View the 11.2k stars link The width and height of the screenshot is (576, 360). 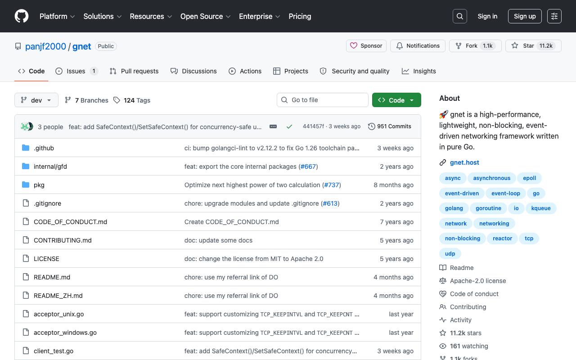pyautogui.click(x=460, y=333)
